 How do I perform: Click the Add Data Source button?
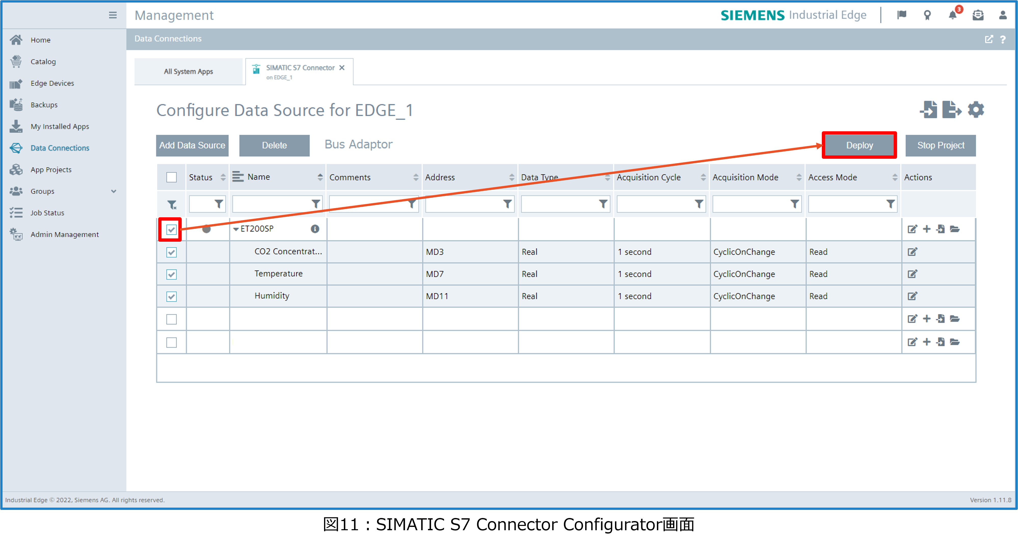[192, 145]
